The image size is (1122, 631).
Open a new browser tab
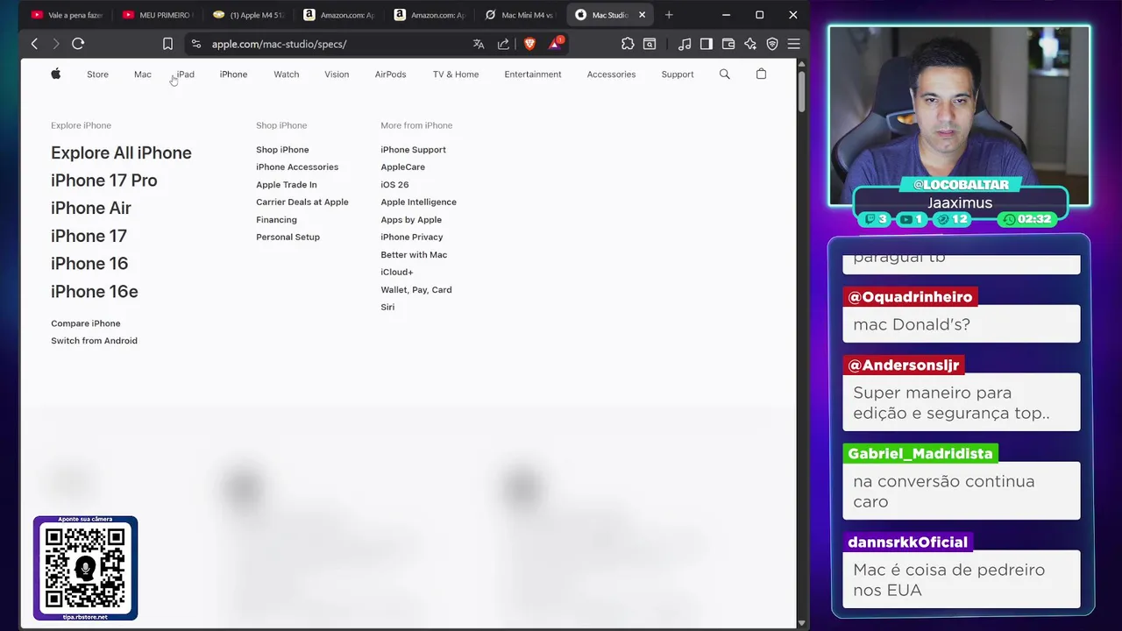coord(669,15)
